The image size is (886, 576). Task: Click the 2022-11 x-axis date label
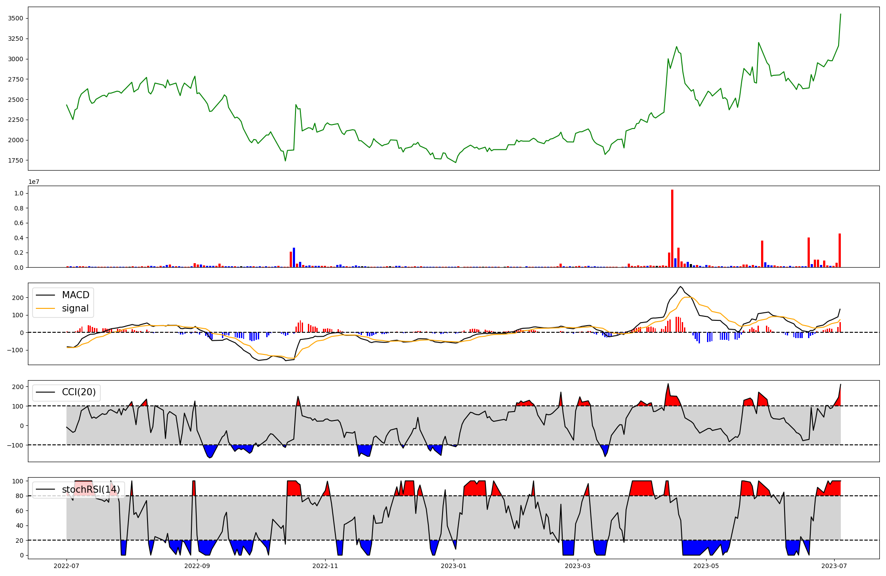click(326, 566)
